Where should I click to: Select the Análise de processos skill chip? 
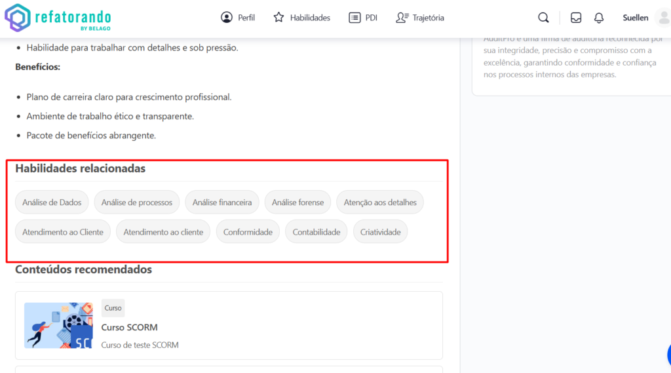tap(137, 203)
